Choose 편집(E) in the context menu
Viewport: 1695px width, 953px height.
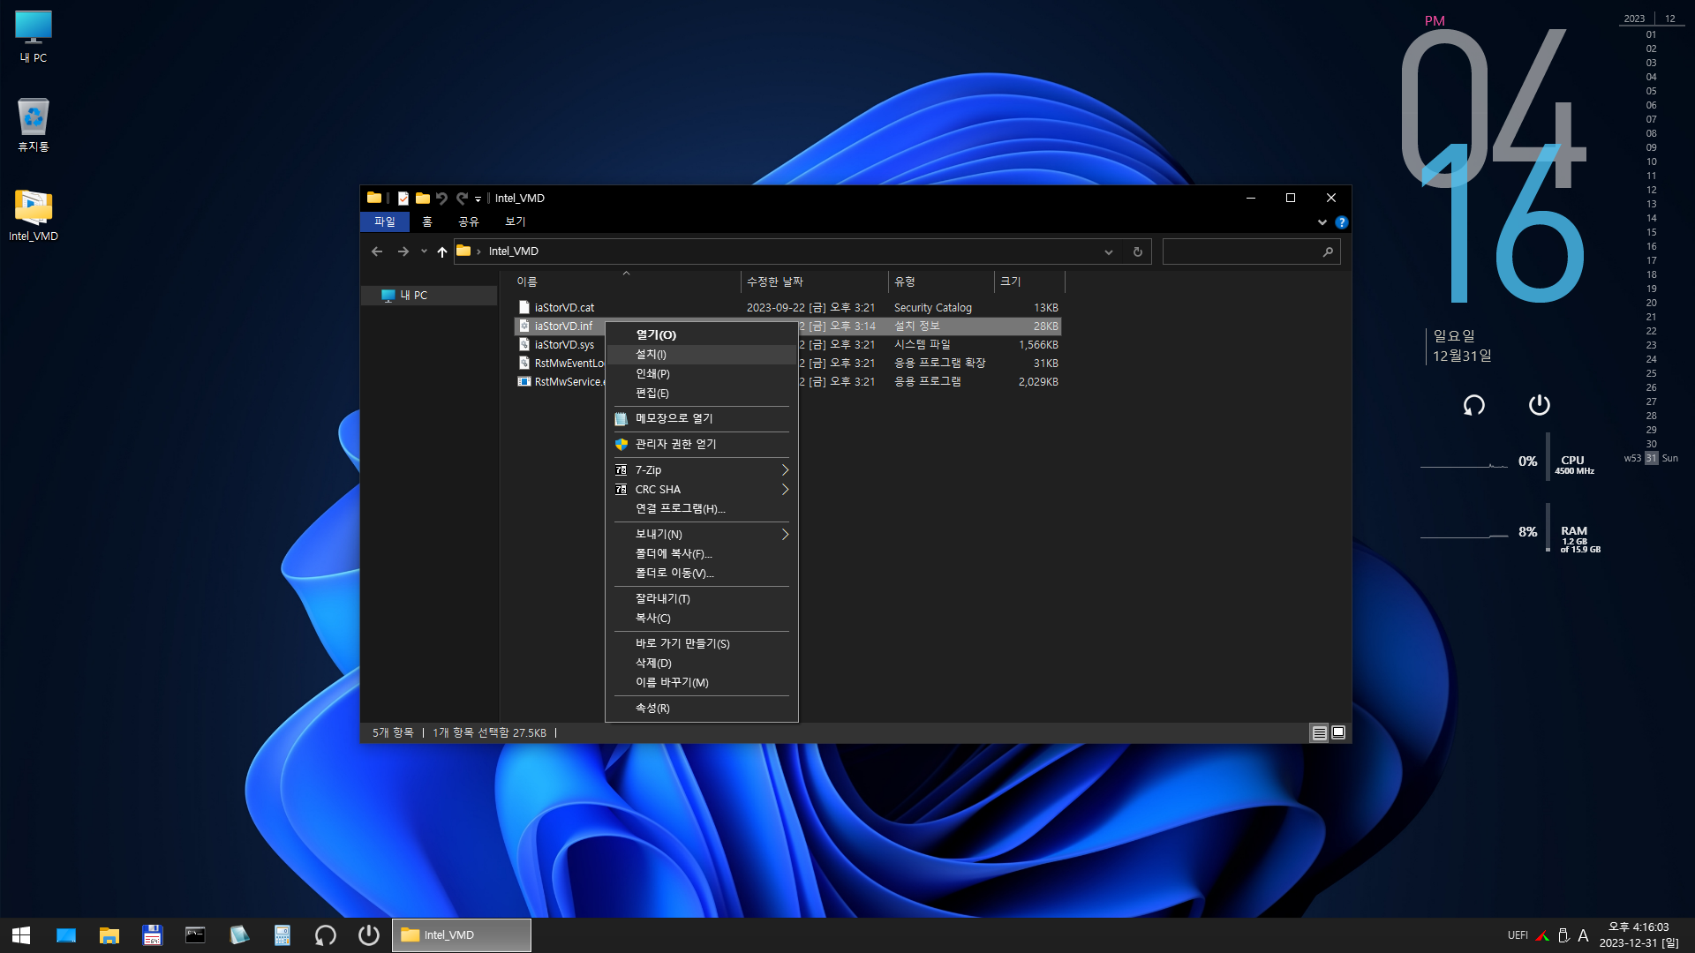[702, 394]
